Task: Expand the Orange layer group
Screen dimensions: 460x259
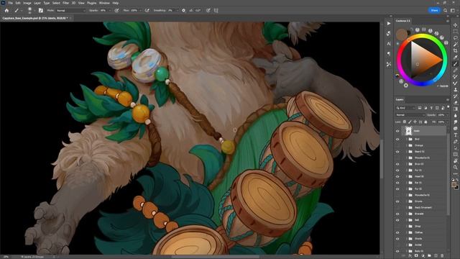Action: (x=406, y=145)
